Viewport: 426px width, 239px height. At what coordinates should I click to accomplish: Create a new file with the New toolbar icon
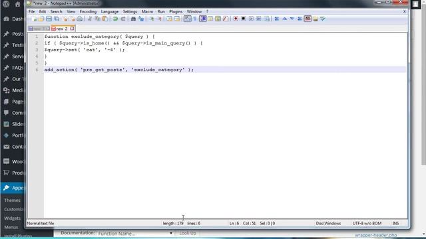(x=34, y=19)
